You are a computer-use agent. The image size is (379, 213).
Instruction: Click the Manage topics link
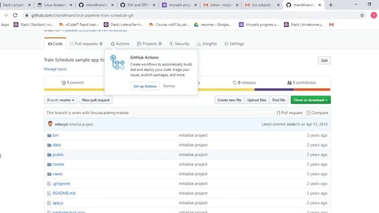pos(55,69)
